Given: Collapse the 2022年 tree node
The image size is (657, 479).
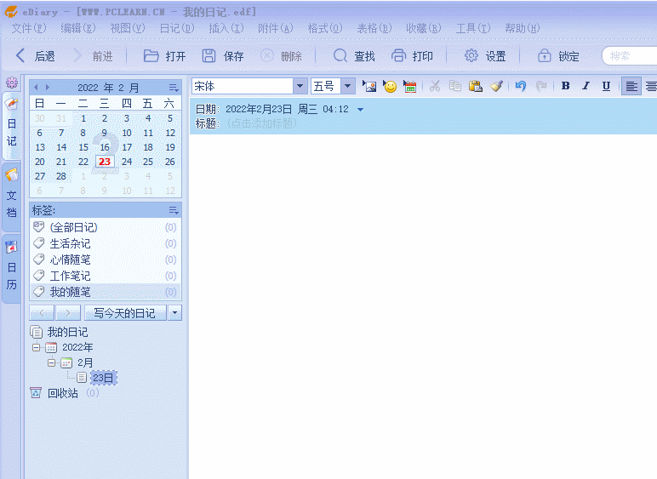Looking at the screenshot, I should 37,347.
